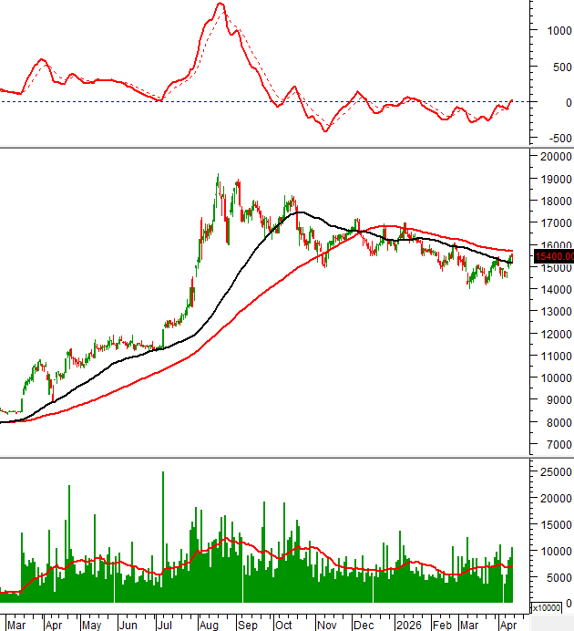This screenshot has height=631, width=574.
Task: Click the highest candlestick near 19000 in August
Action: 218,176
